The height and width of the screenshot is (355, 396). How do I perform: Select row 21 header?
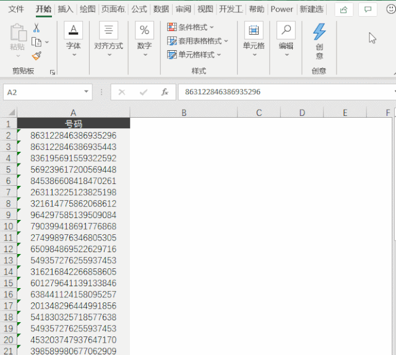[x=8, y=351]
